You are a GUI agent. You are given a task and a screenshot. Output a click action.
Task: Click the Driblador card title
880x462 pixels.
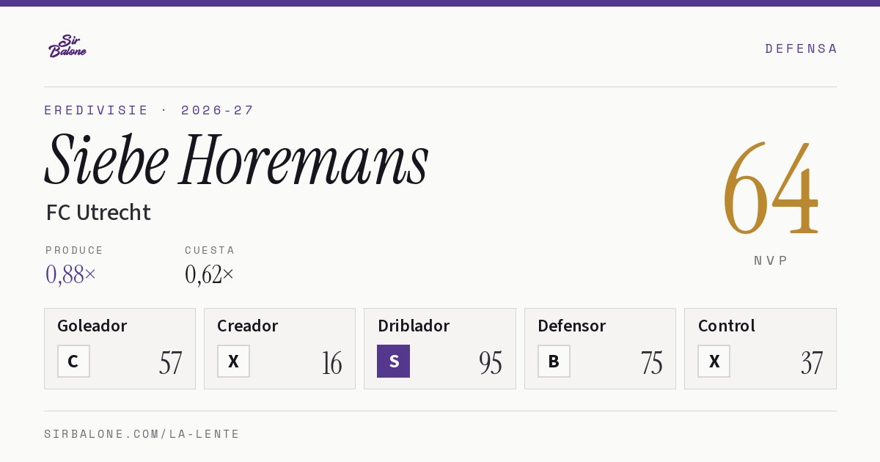click(414, 326)
